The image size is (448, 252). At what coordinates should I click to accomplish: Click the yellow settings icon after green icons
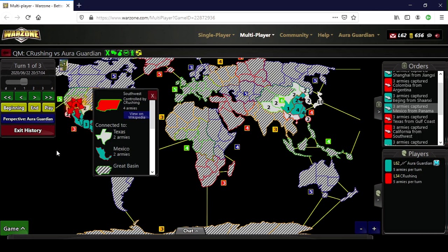click(139, 53)
